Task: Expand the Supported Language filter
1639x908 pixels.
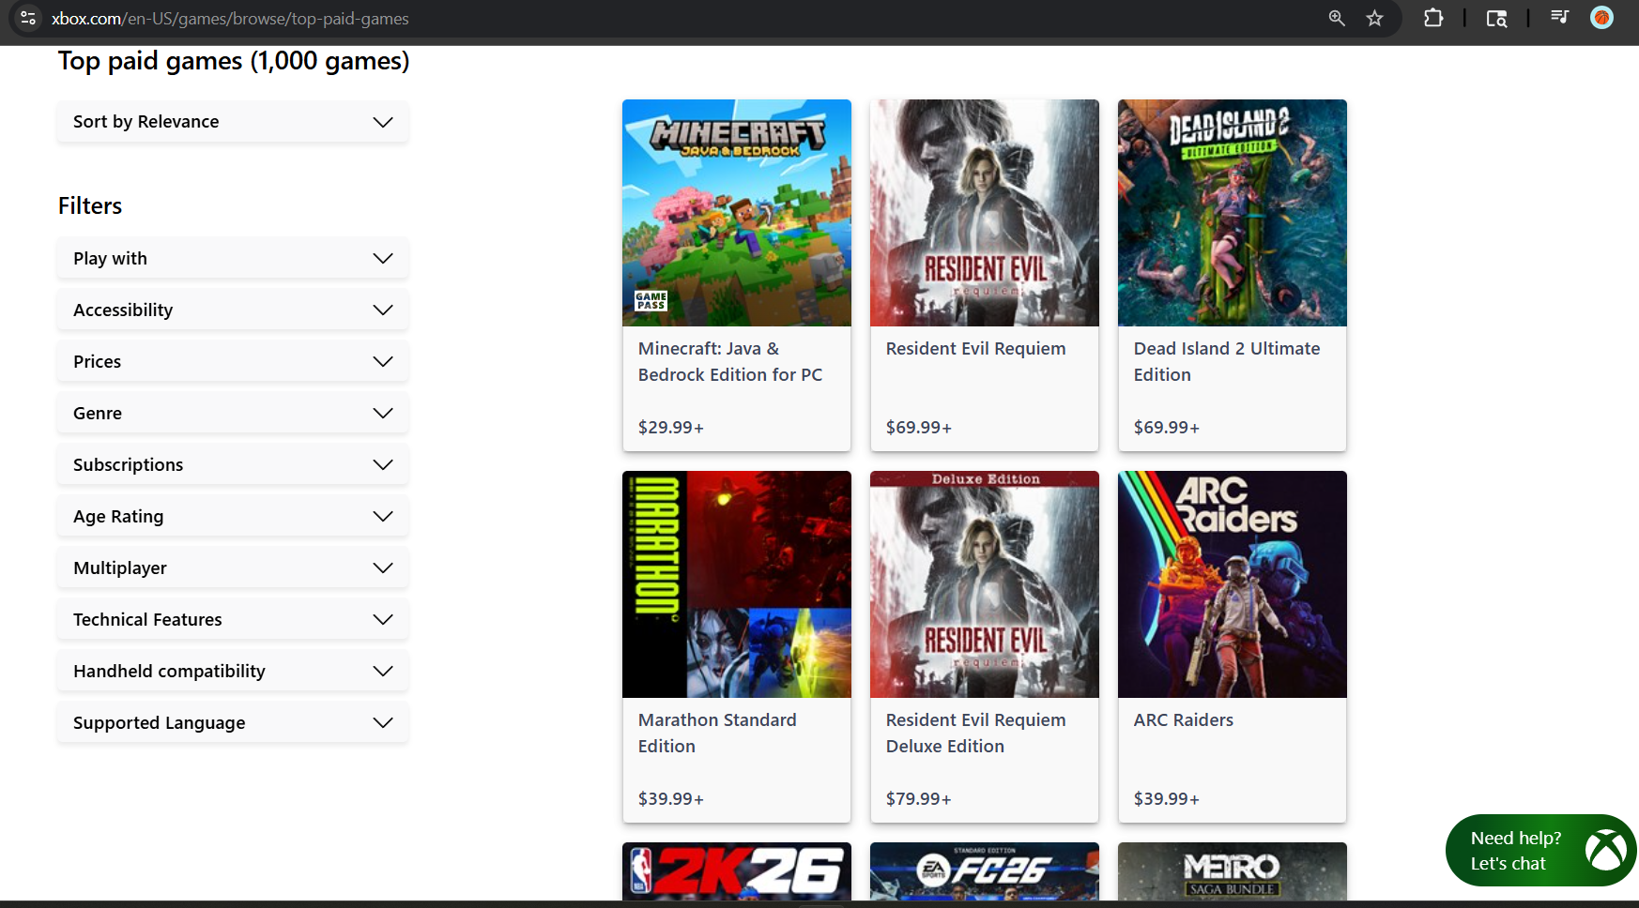Action: (x=233, y=723)
